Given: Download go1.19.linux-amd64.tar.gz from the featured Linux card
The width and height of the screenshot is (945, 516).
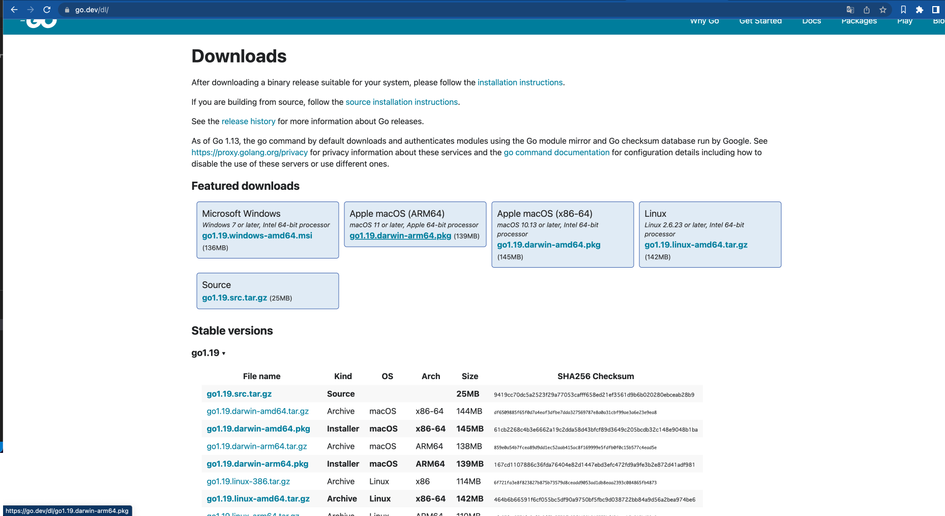Looking at the screenshot, I should (696, 245).
